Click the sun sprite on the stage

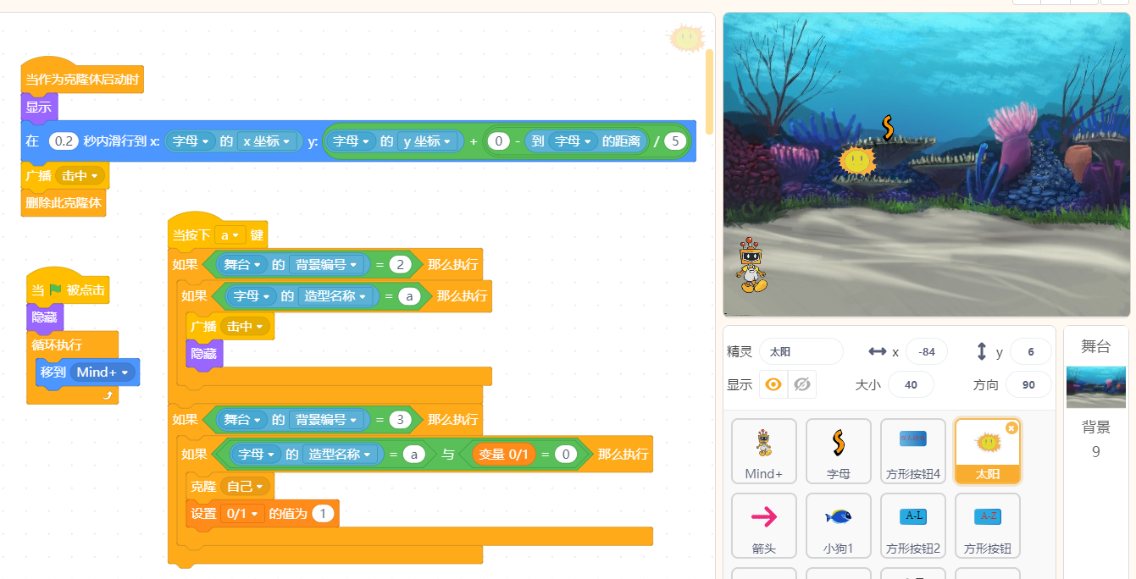[x=856, y=160]
